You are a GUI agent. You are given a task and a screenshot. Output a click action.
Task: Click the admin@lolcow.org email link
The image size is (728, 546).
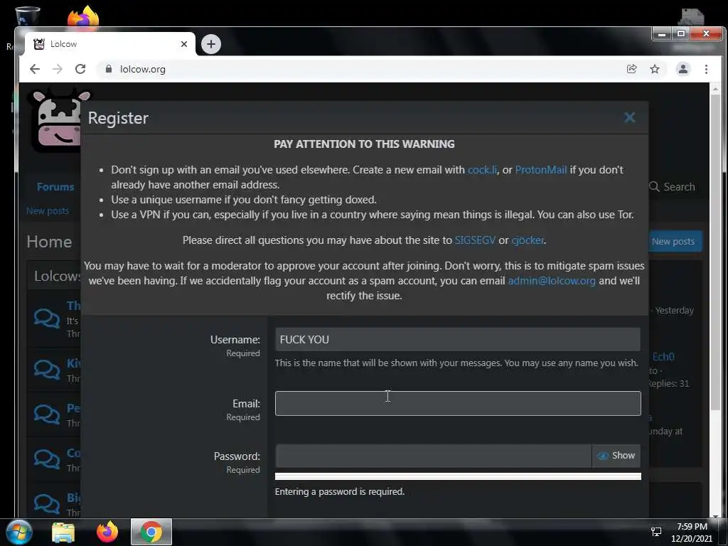pyautogui.click(x=552, y=281)
